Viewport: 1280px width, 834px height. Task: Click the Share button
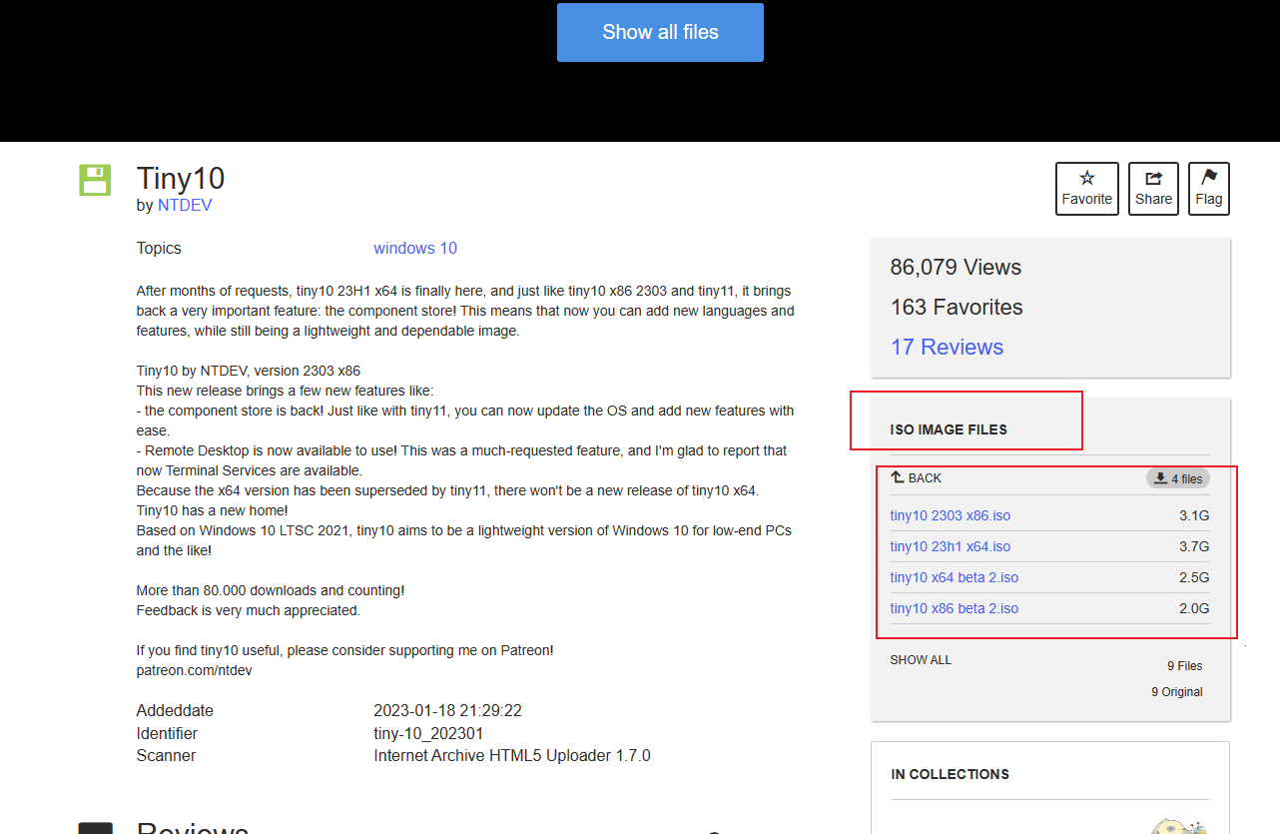[x=1153, y=189]
